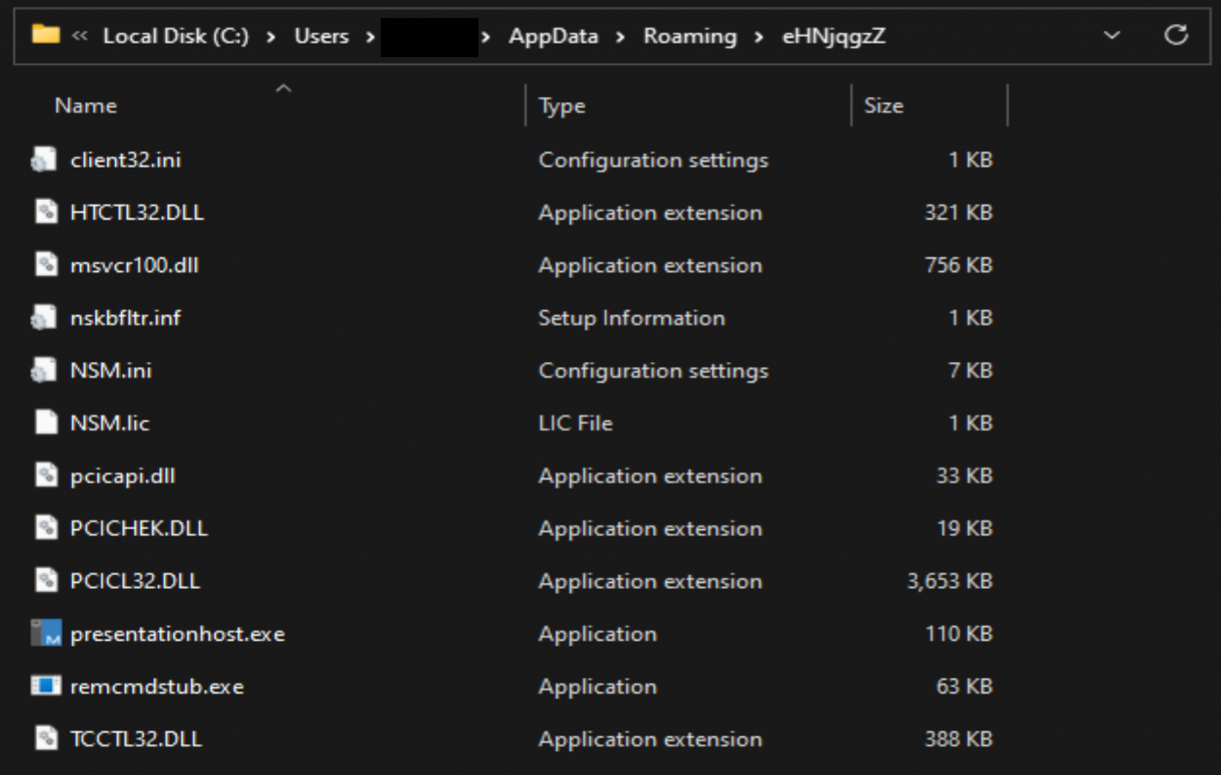Screen dimensions: 1221x775
Task: Click the folder icon in the address bar
Action: click(x=47, y=35)
